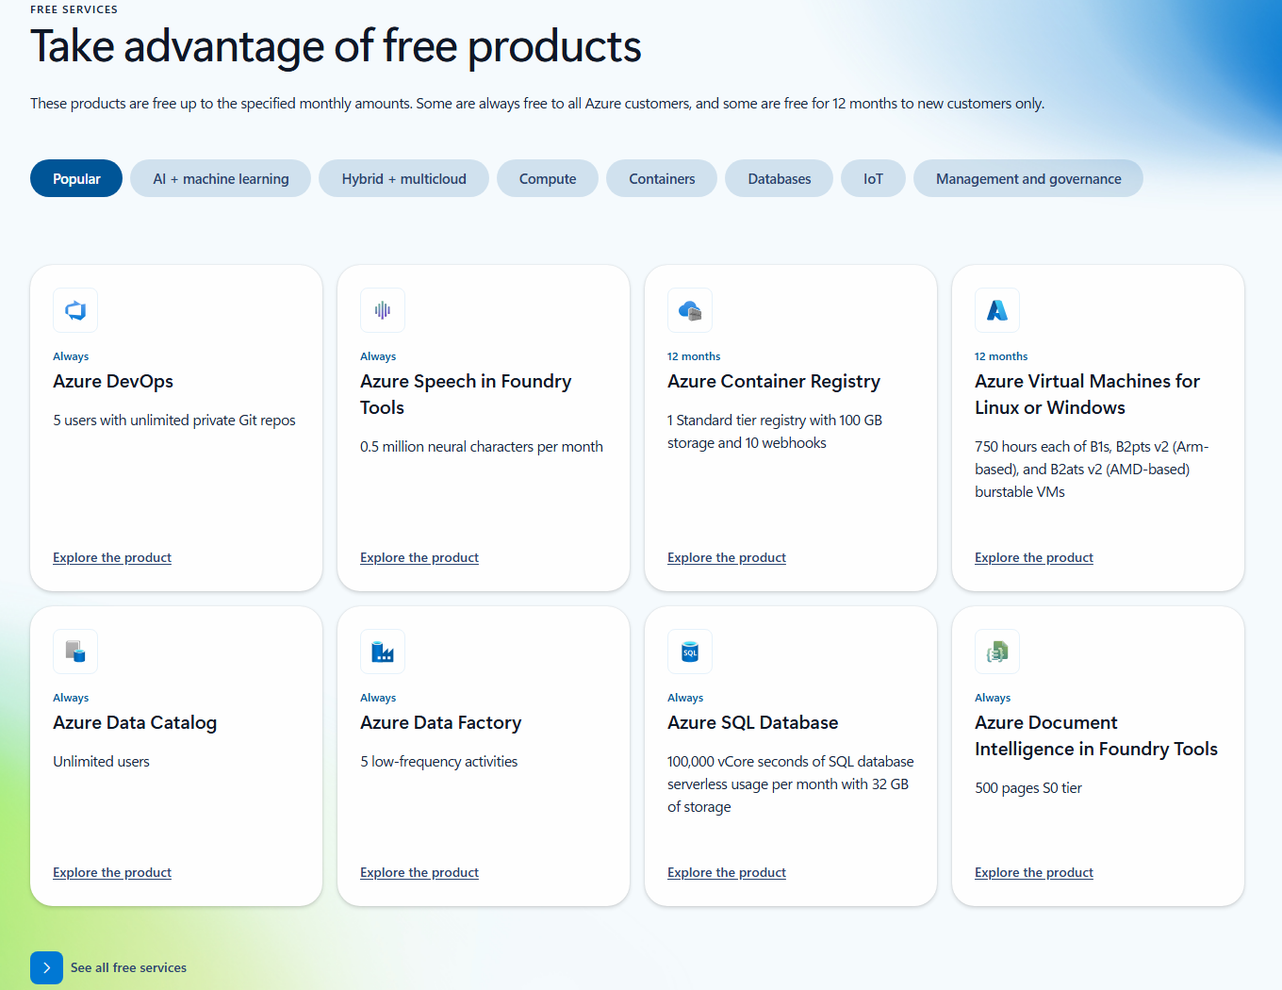
Task: Click Azure Virtual Machines for Linux or Windows title
Action: [x=1087, y=394]
